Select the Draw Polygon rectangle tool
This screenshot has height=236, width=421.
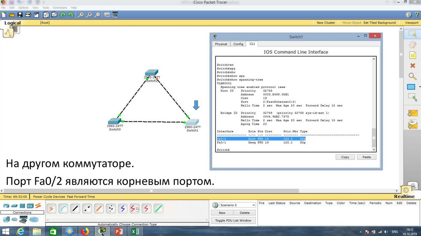coord(411,87)
